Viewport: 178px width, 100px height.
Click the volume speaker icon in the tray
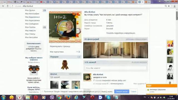161,97
